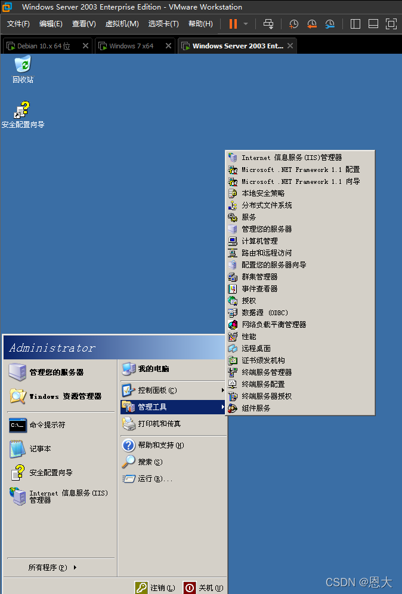The width and height of the screenshot is (402, 594).
Task: Launch 命令提示符 from Start menu
Action: [x=61, y=425]
